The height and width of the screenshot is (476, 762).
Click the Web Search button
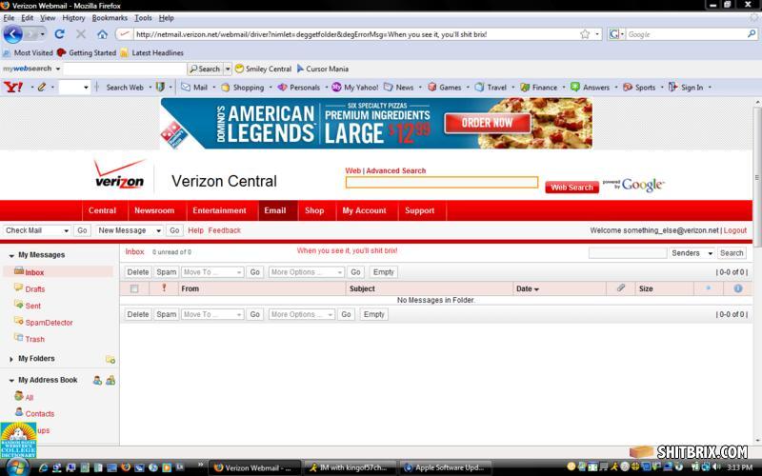click(572, 187)
